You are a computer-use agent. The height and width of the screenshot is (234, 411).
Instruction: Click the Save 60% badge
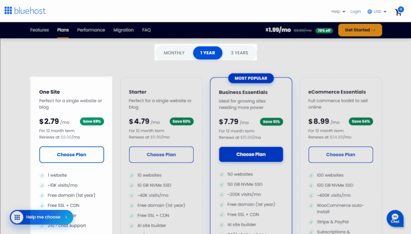(x=181, y=121)
